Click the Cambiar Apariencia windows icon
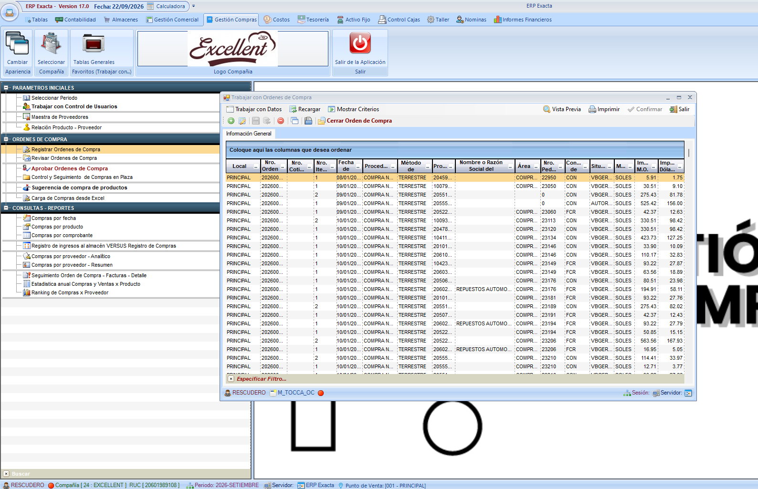The width and height of the screenshot is (758, 489). point(17,43)
